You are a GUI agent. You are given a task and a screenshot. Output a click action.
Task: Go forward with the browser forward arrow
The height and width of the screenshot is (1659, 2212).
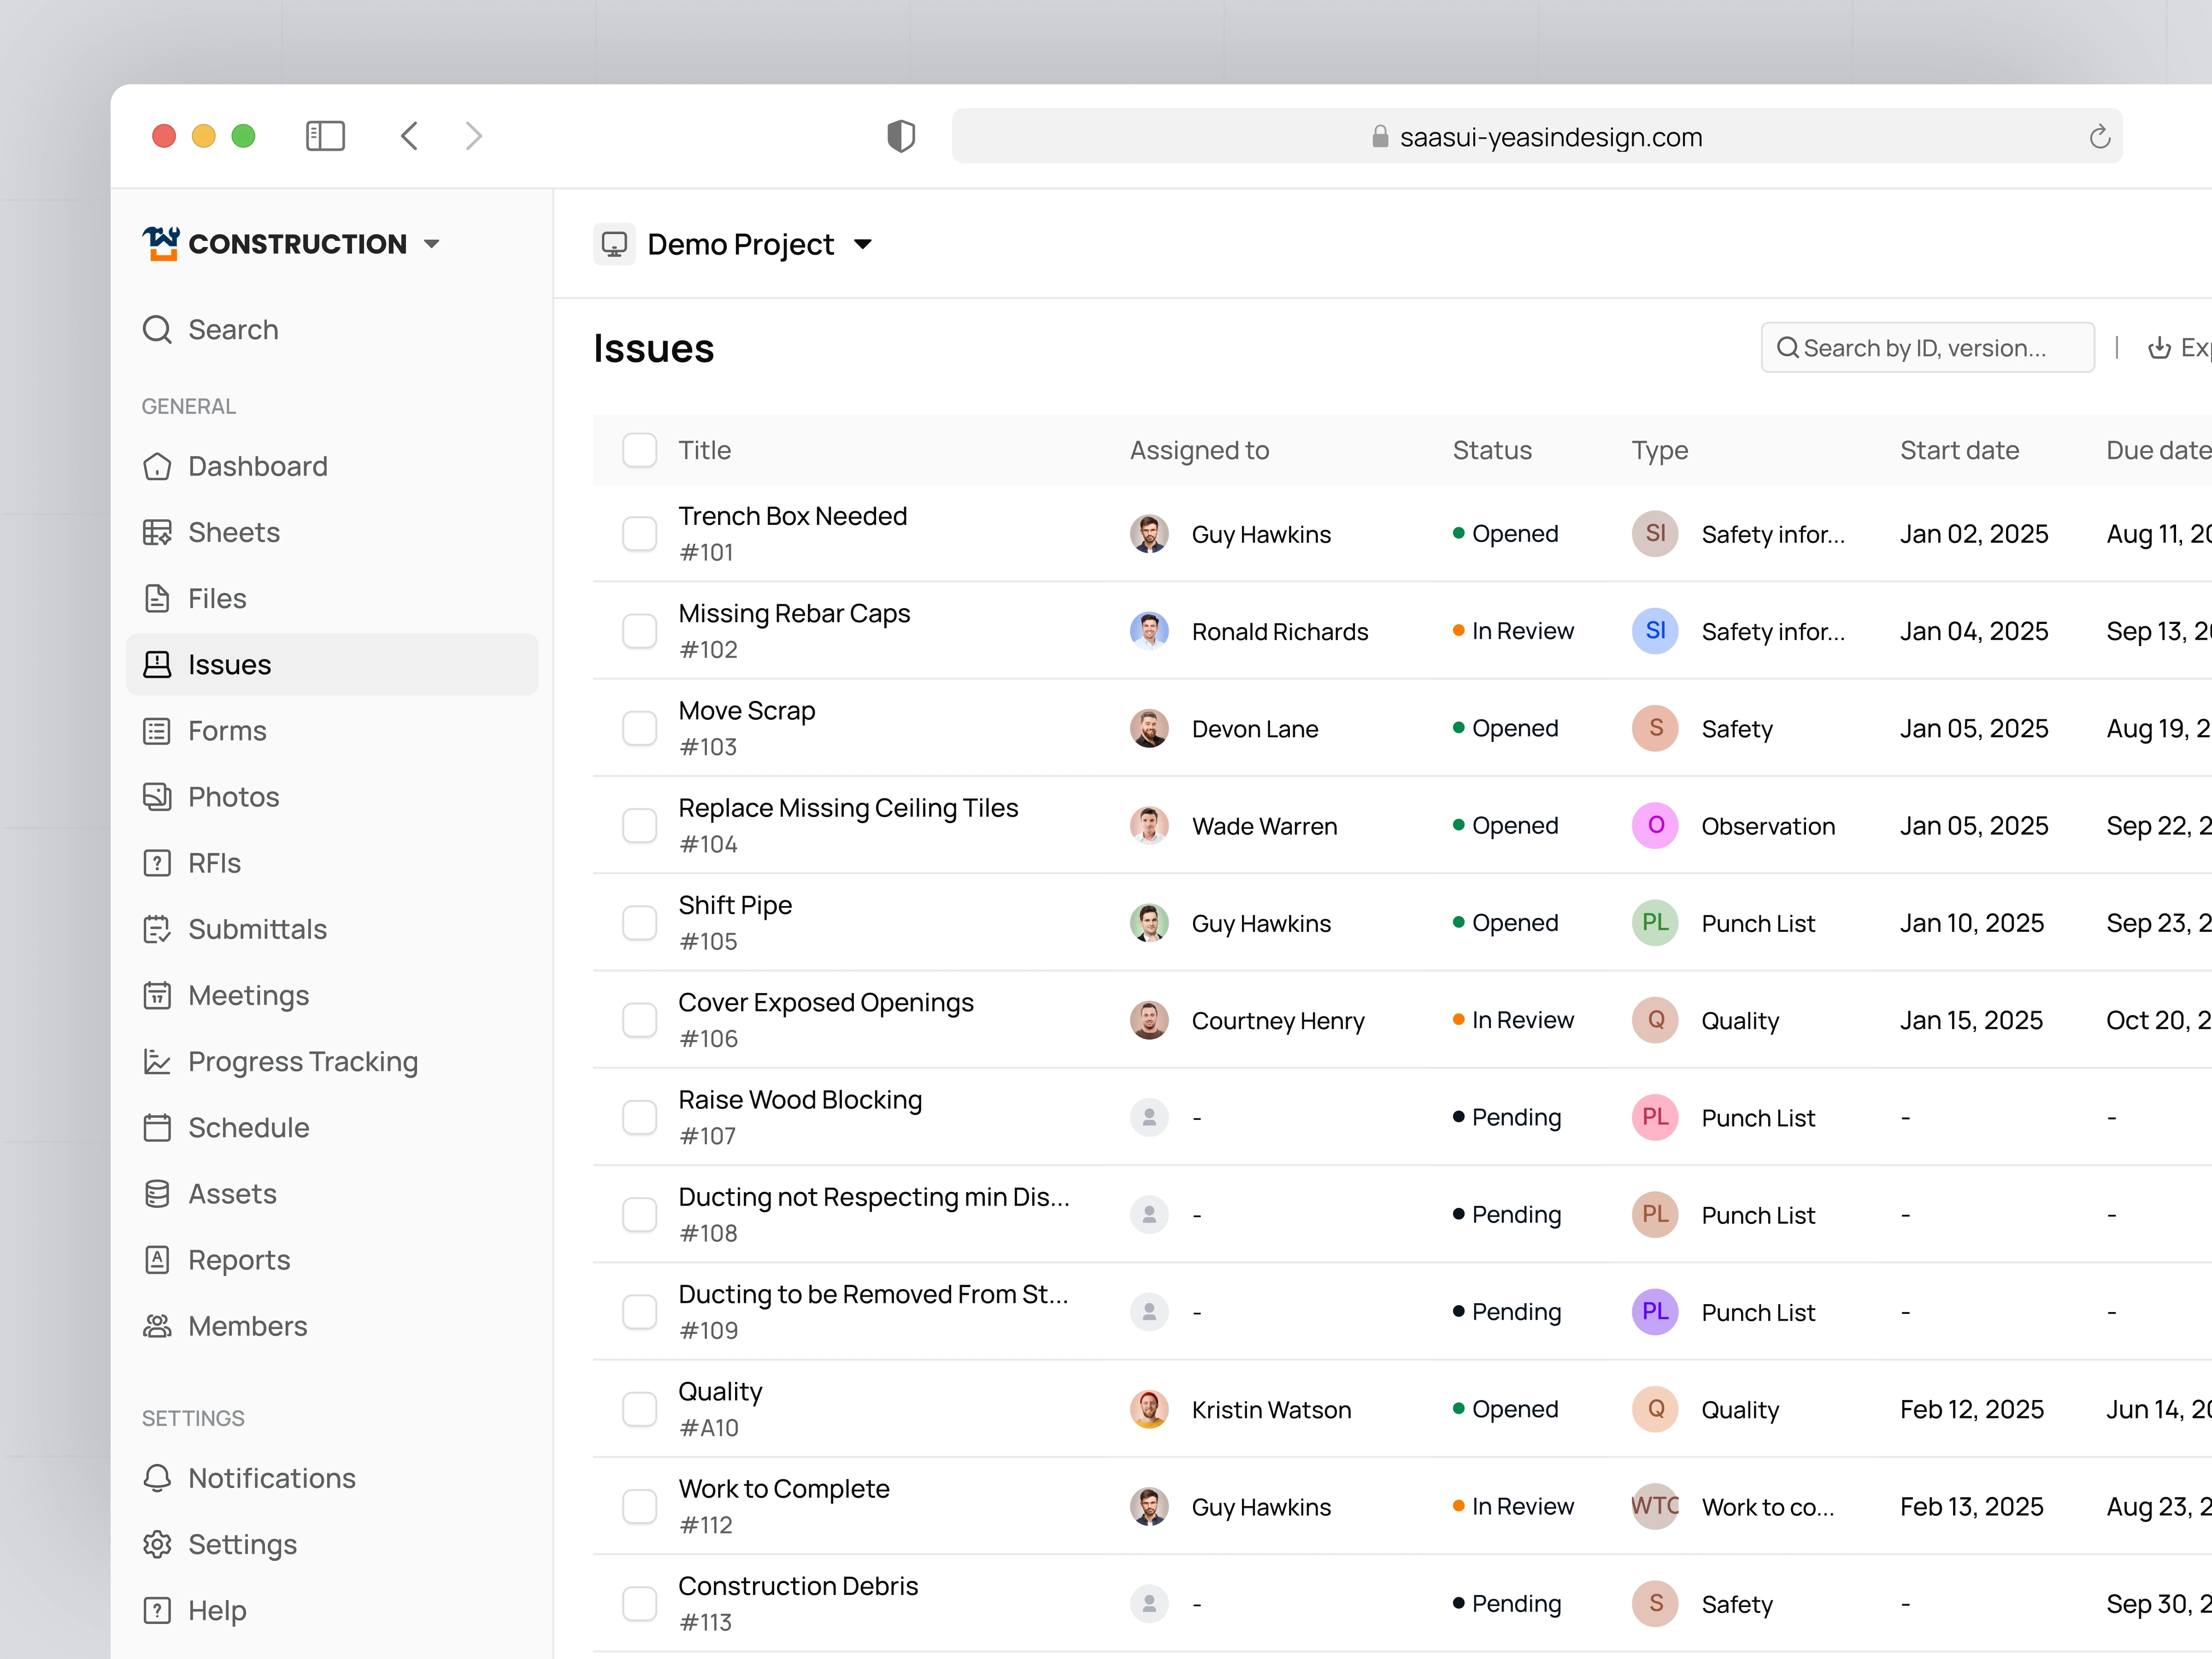pyautogui.click(x=474, y=136)
